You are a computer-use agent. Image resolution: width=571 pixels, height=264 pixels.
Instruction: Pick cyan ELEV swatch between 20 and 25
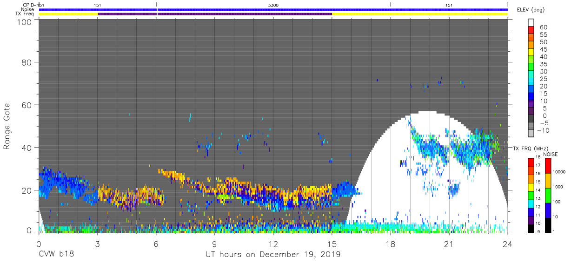click(531, 82)
